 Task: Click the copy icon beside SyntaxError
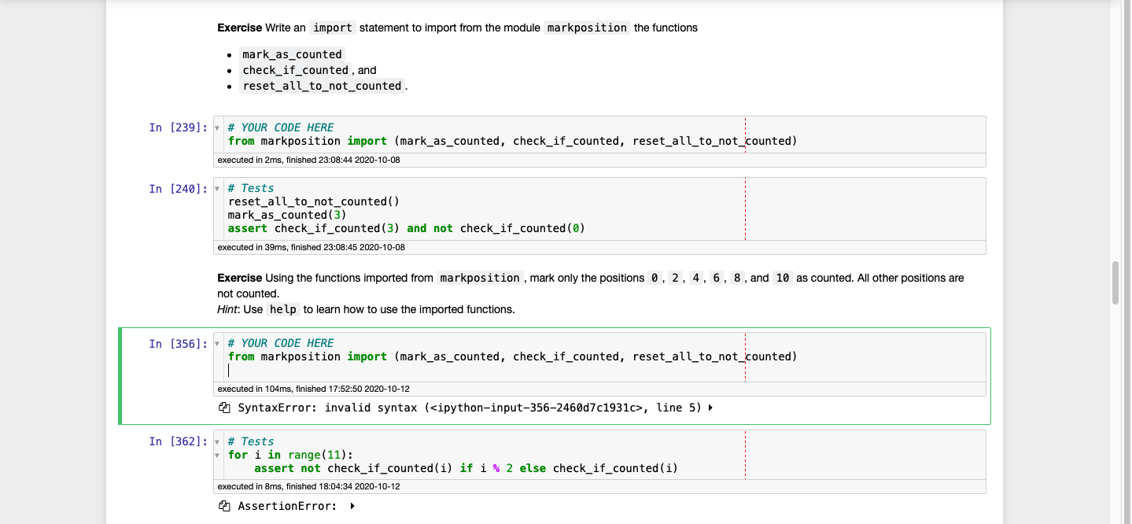(x=224, y=408)
